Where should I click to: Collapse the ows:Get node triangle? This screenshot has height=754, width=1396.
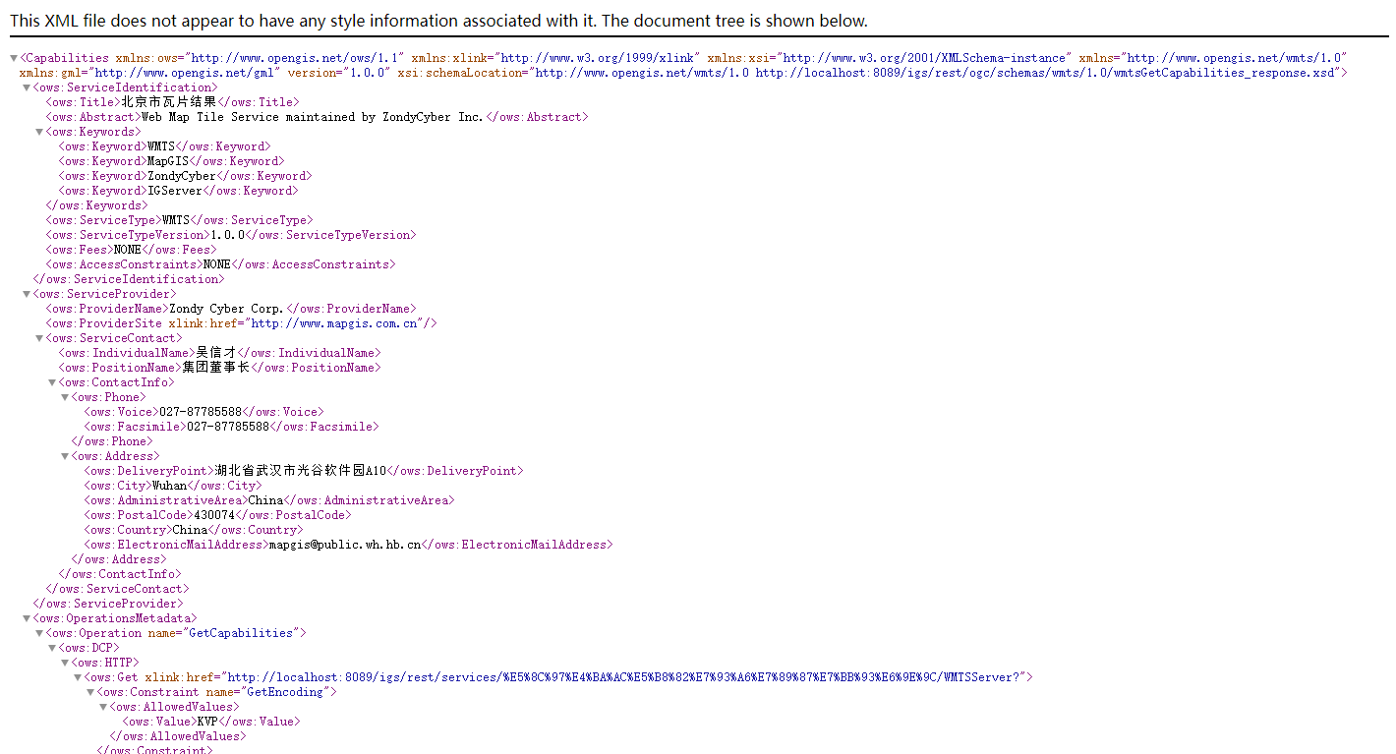click(x=78, y=677)
